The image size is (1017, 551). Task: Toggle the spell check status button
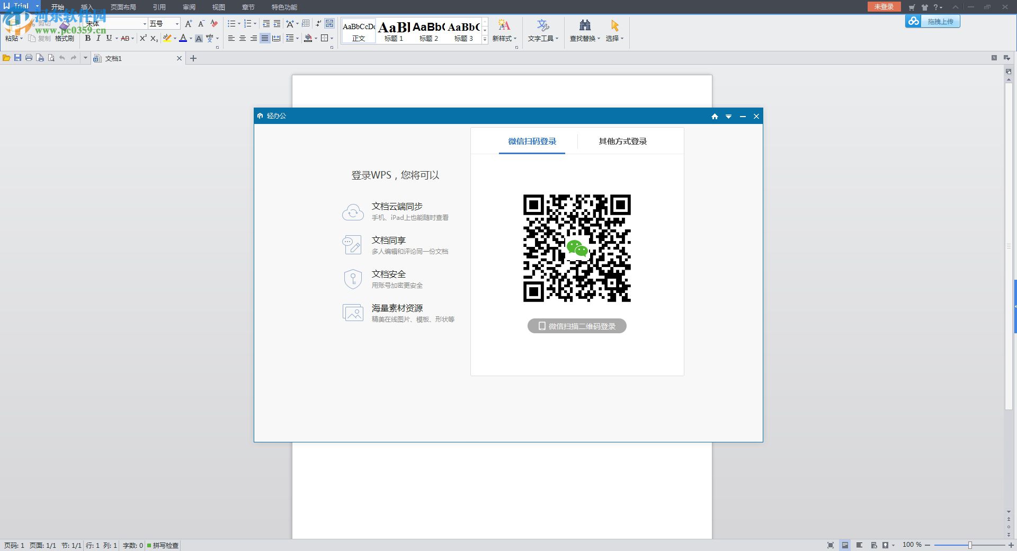pos(163,545)
